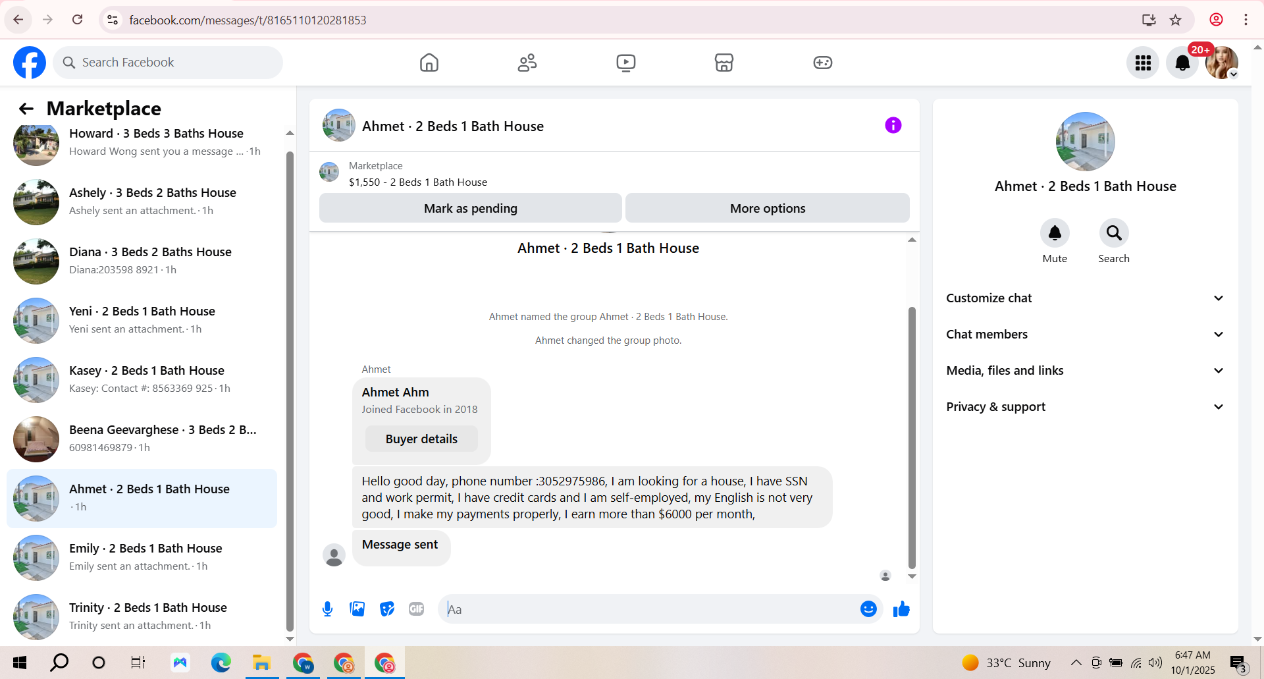Expand Media, files and links section
This screenshot has height=679, width=1264.
[x=1086, y=371]
